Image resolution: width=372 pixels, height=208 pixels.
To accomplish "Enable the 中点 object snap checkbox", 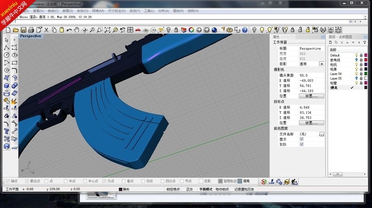I will pyautogui.click(x=66, y=181).
